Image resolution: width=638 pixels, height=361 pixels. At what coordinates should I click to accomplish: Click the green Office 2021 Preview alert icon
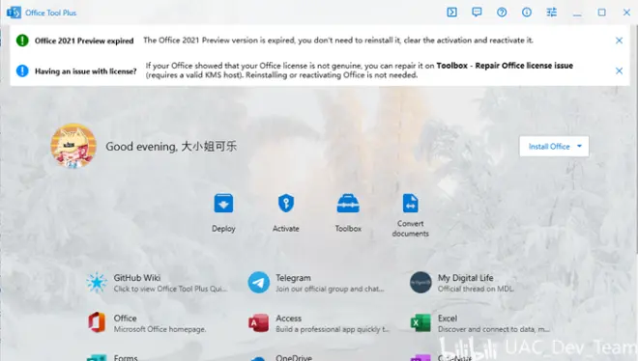point(22,41)
